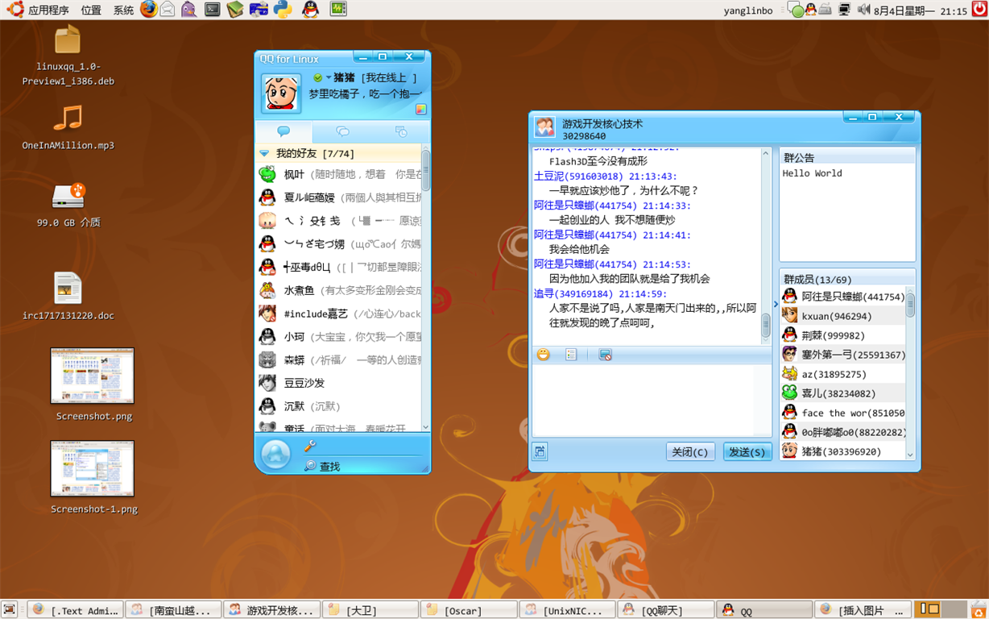Click the red power button in top panel
Image resolution: width=989 pixels, height=619 pixels.
click(x=979, y=10)
